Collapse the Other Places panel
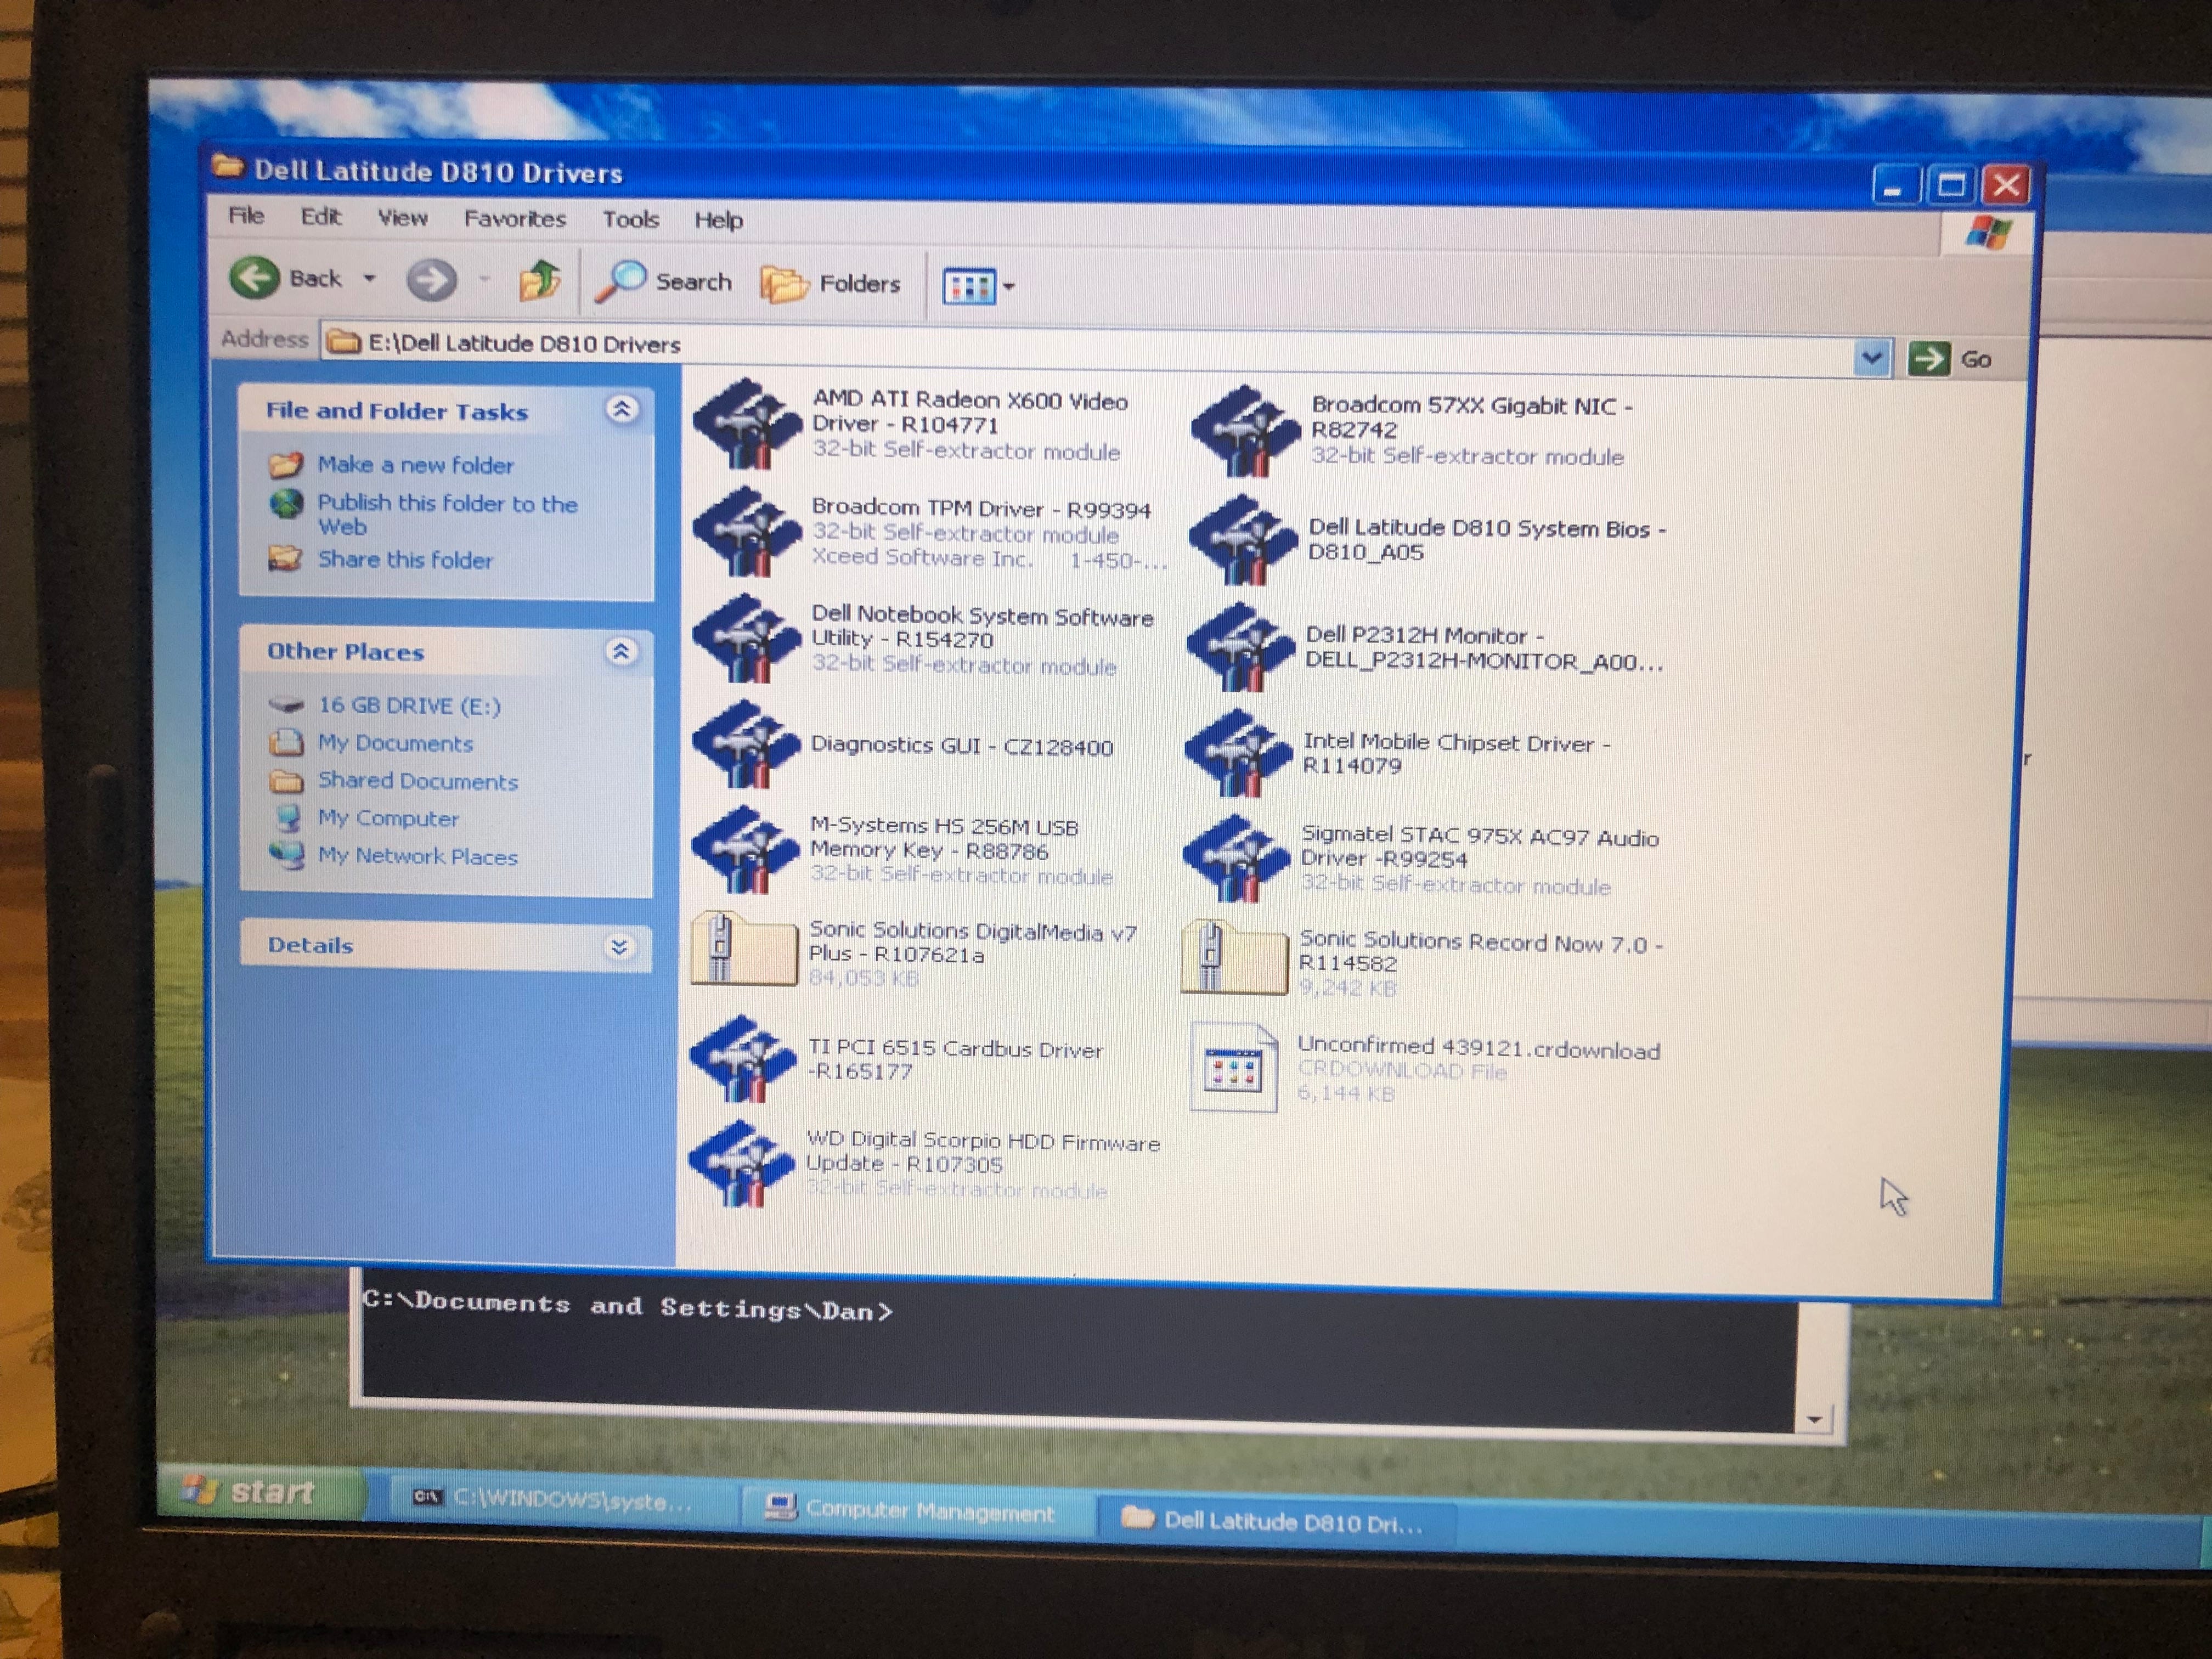This screenshot has width=2212, height=1659. (620, 652)
